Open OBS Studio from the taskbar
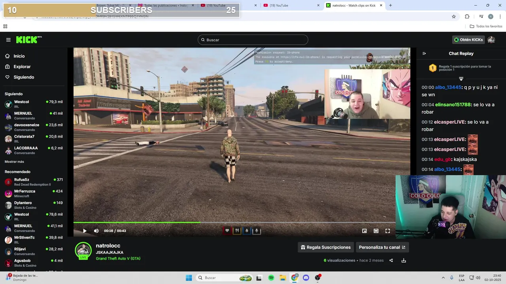This screenshot has width=506, height=284. 317,278
